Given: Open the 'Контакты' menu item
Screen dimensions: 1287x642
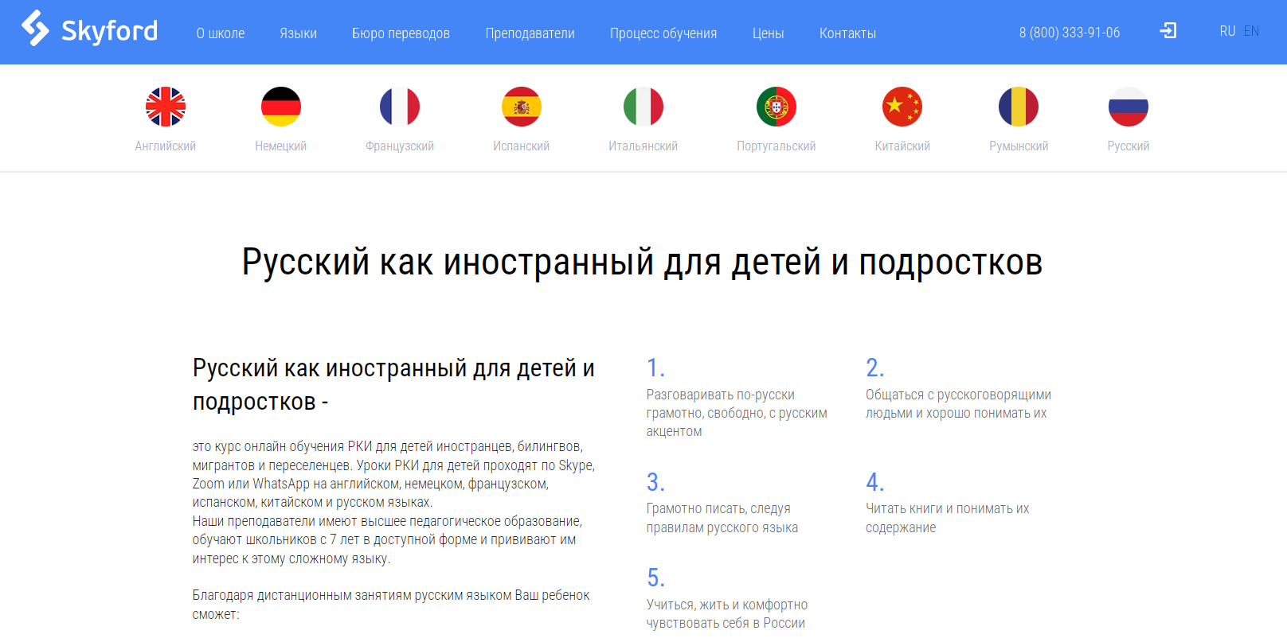Looking at the screenshot, I should coord(848,33).
